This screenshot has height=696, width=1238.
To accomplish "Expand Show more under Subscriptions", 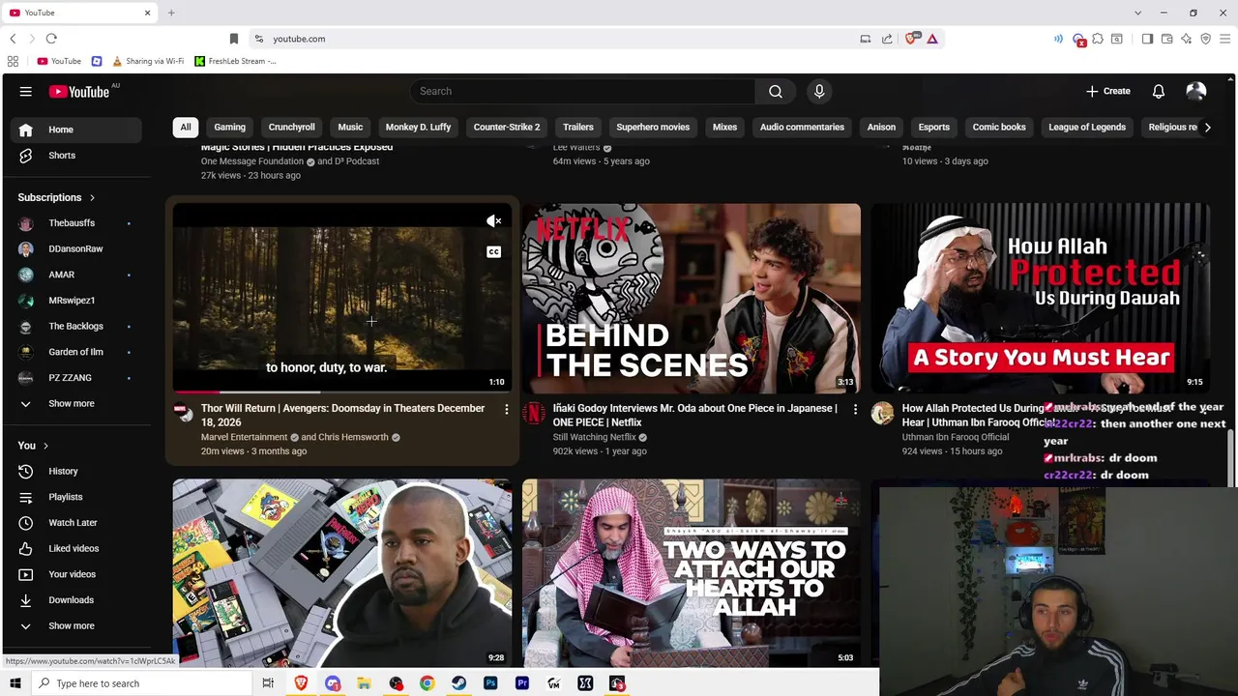I will 74,403.
